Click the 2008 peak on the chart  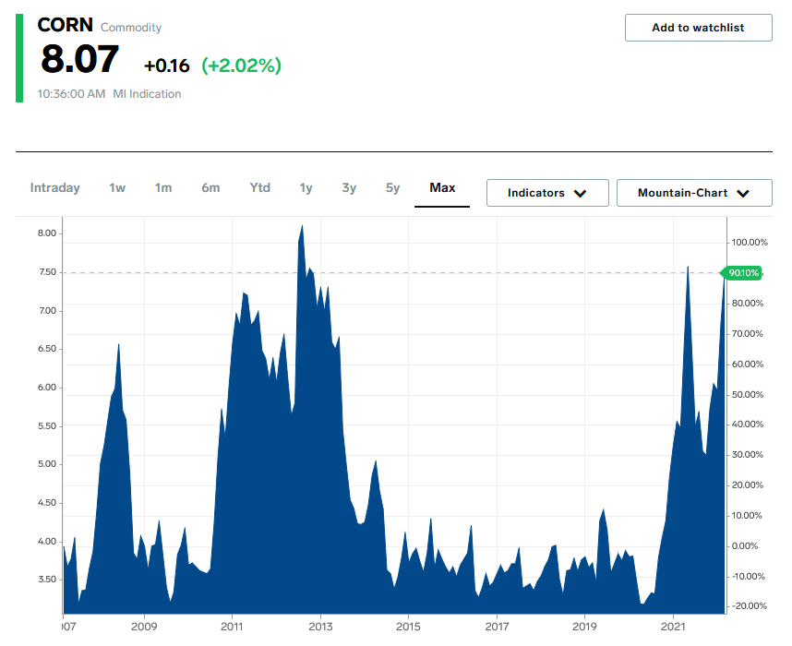(119, 345)
